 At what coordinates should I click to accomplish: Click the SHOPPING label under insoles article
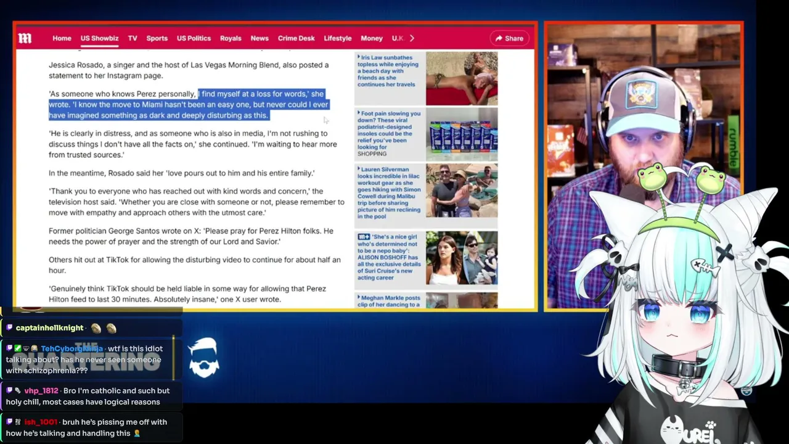point(372,154)
